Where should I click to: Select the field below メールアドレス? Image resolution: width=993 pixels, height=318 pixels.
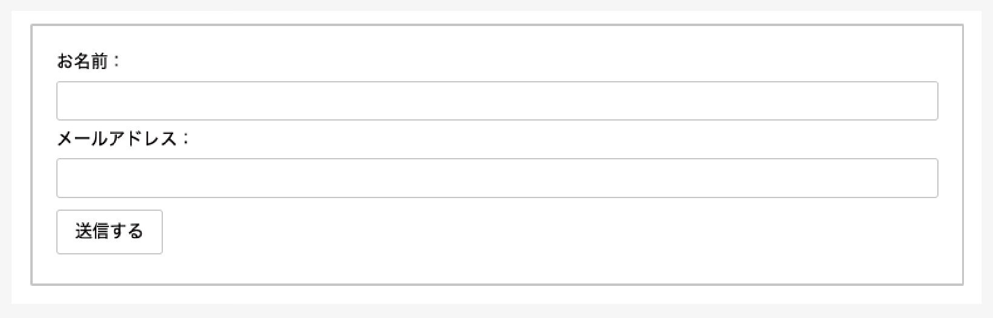coord(496,178)
